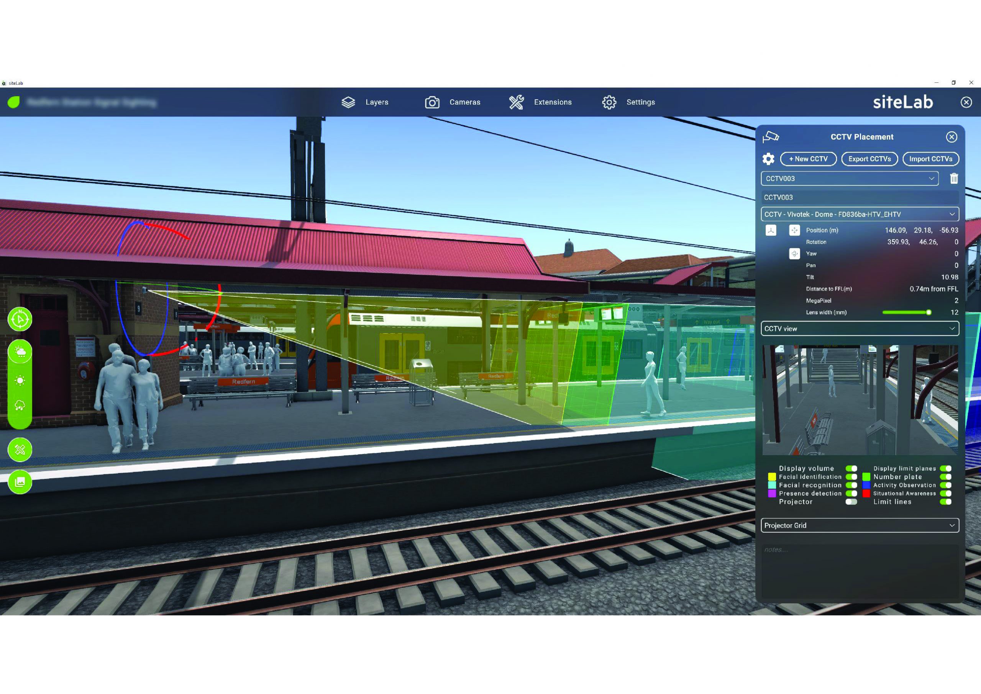Click the + New CCTV button
This screenshot has width=981, height=694.
[808, 159]
